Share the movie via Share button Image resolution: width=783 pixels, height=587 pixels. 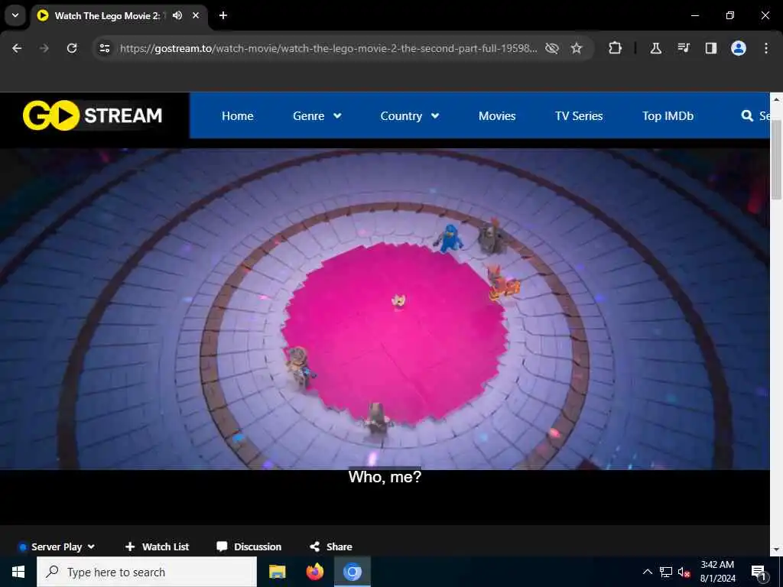coord(330,546)
